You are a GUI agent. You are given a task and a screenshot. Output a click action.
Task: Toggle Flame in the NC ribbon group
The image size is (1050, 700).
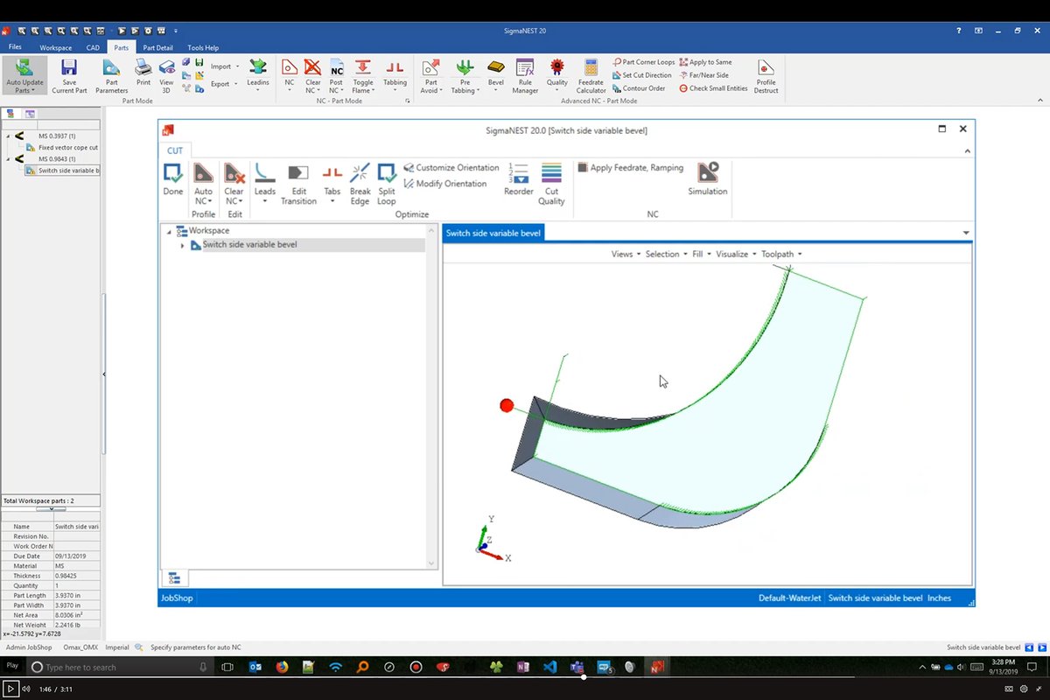[362, 77]
